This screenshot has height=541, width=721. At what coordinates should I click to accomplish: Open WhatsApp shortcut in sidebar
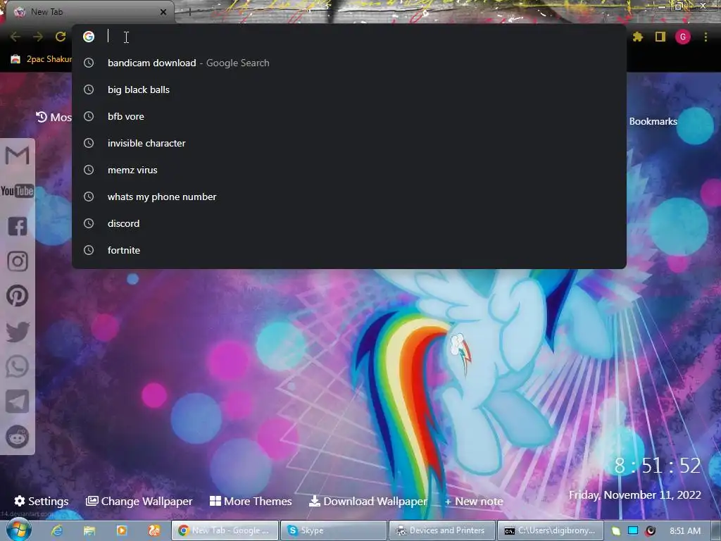17,366
